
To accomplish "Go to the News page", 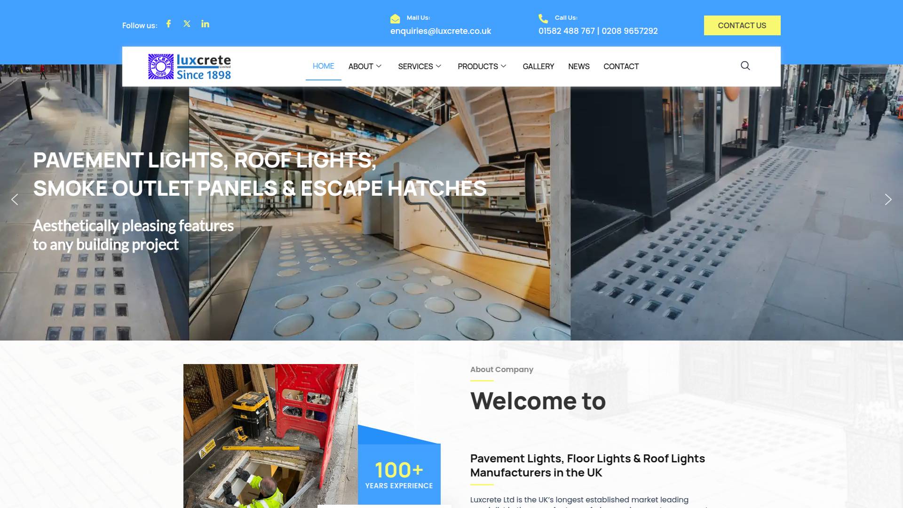I will click(578, 66).
